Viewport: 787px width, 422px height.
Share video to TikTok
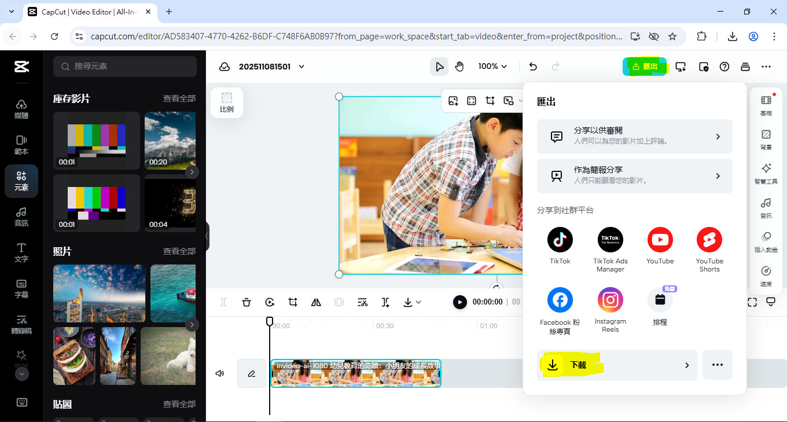point(560,240)
